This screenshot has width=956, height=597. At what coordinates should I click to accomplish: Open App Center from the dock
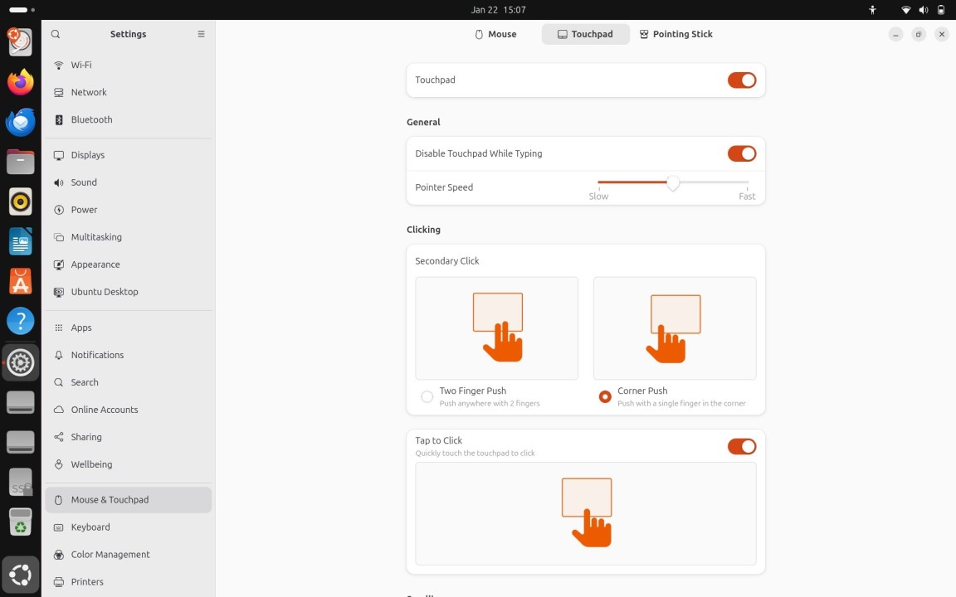pos(20,280)
